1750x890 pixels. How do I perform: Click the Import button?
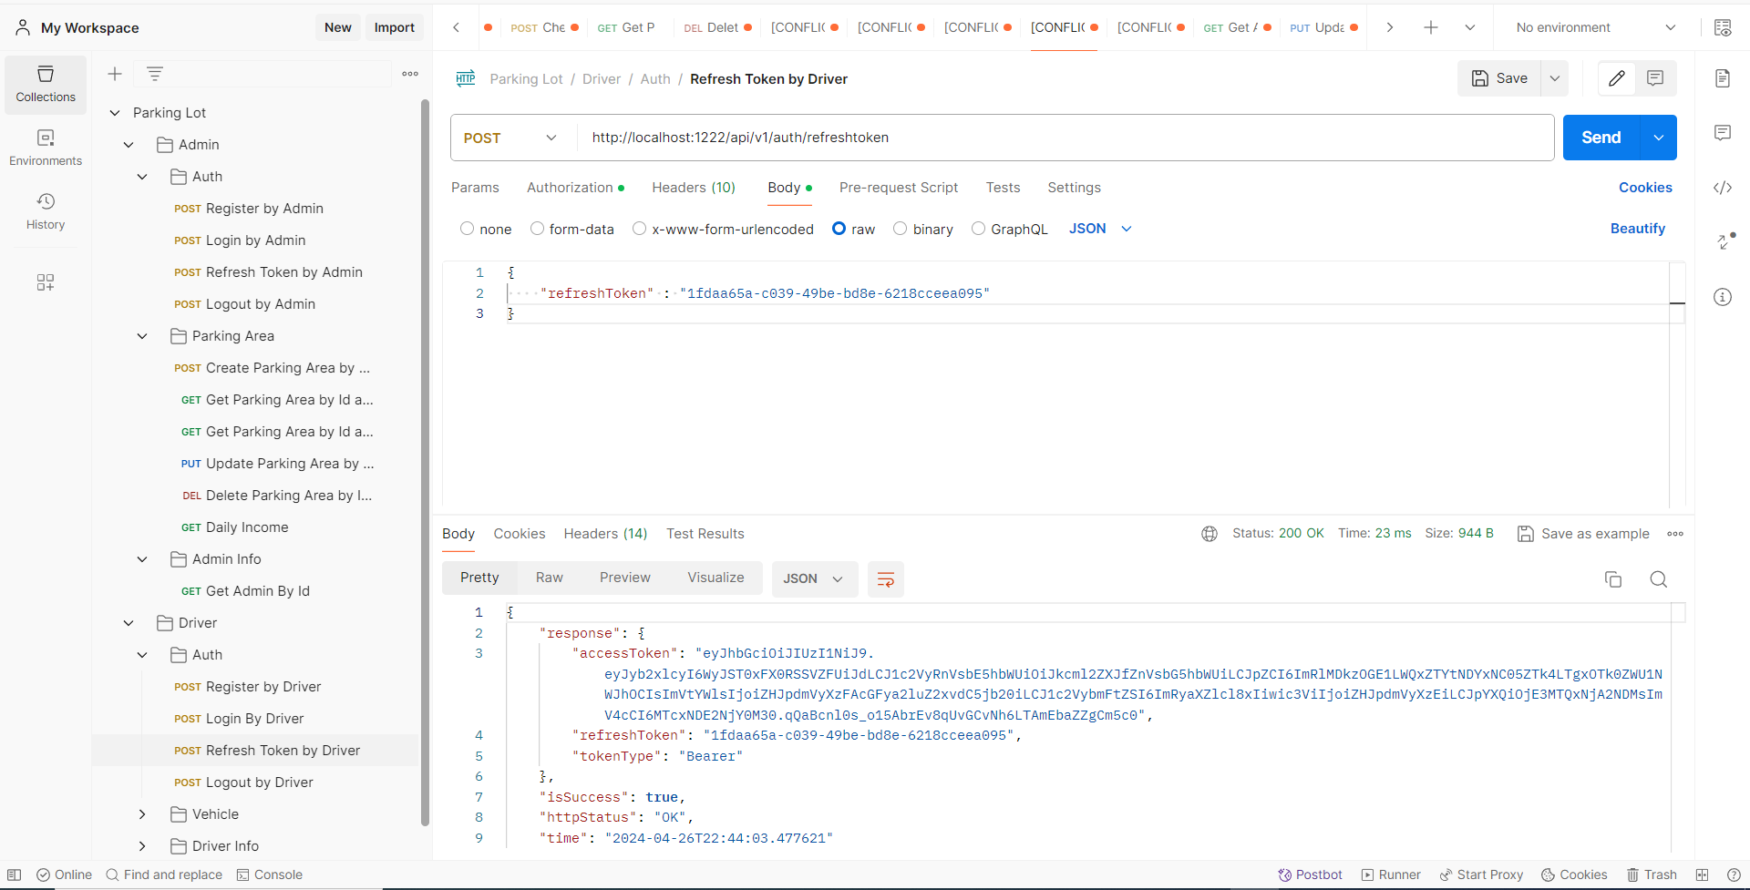coord(395,27)
